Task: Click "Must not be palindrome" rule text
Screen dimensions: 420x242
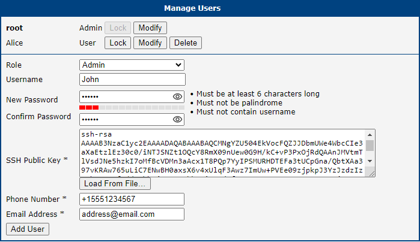Action: click(240, 103)
